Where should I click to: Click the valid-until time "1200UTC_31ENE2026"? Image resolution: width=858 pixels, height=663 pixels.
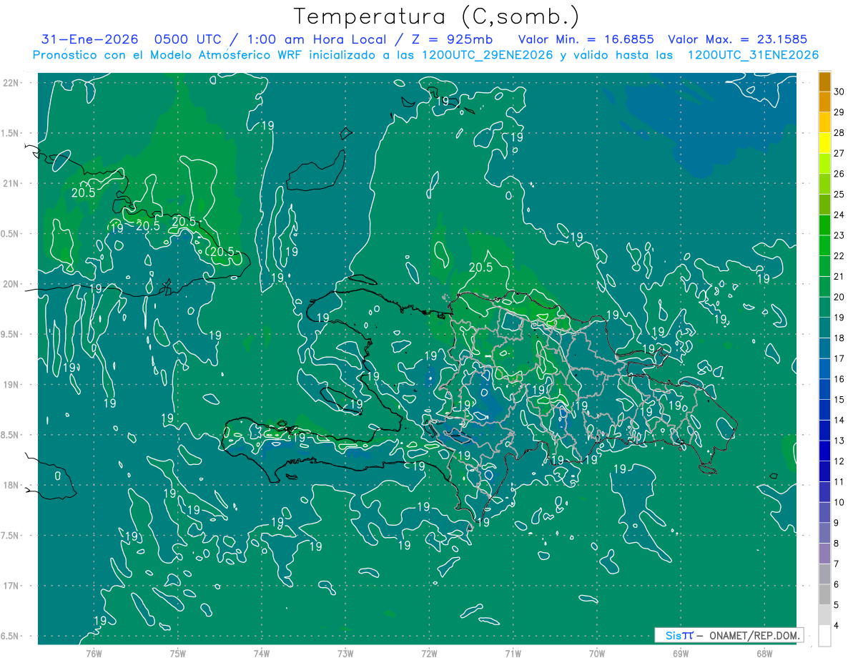[752, 55]
